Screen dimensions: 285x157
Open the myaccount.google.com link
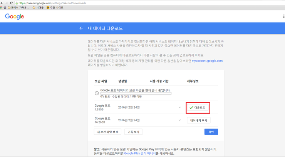click(207, 61)
